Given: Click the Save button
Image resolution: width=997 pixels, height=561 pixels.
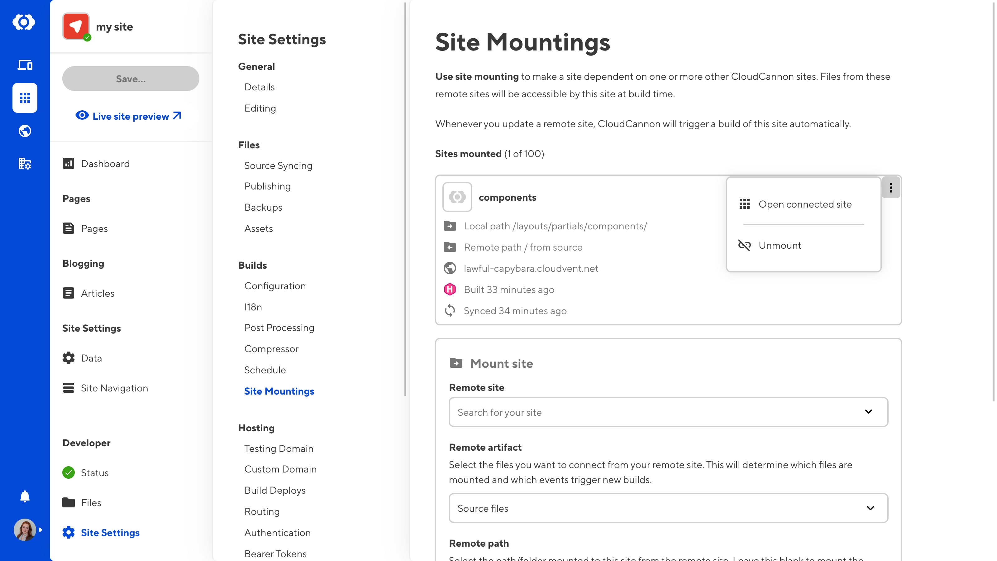Looking at the screenshot, I should pyautogui.click(x=131, y=79).
